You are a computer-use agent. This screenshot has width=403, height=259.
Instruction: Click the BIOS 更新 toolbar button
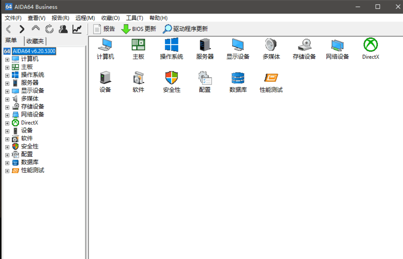coord(139,29)
